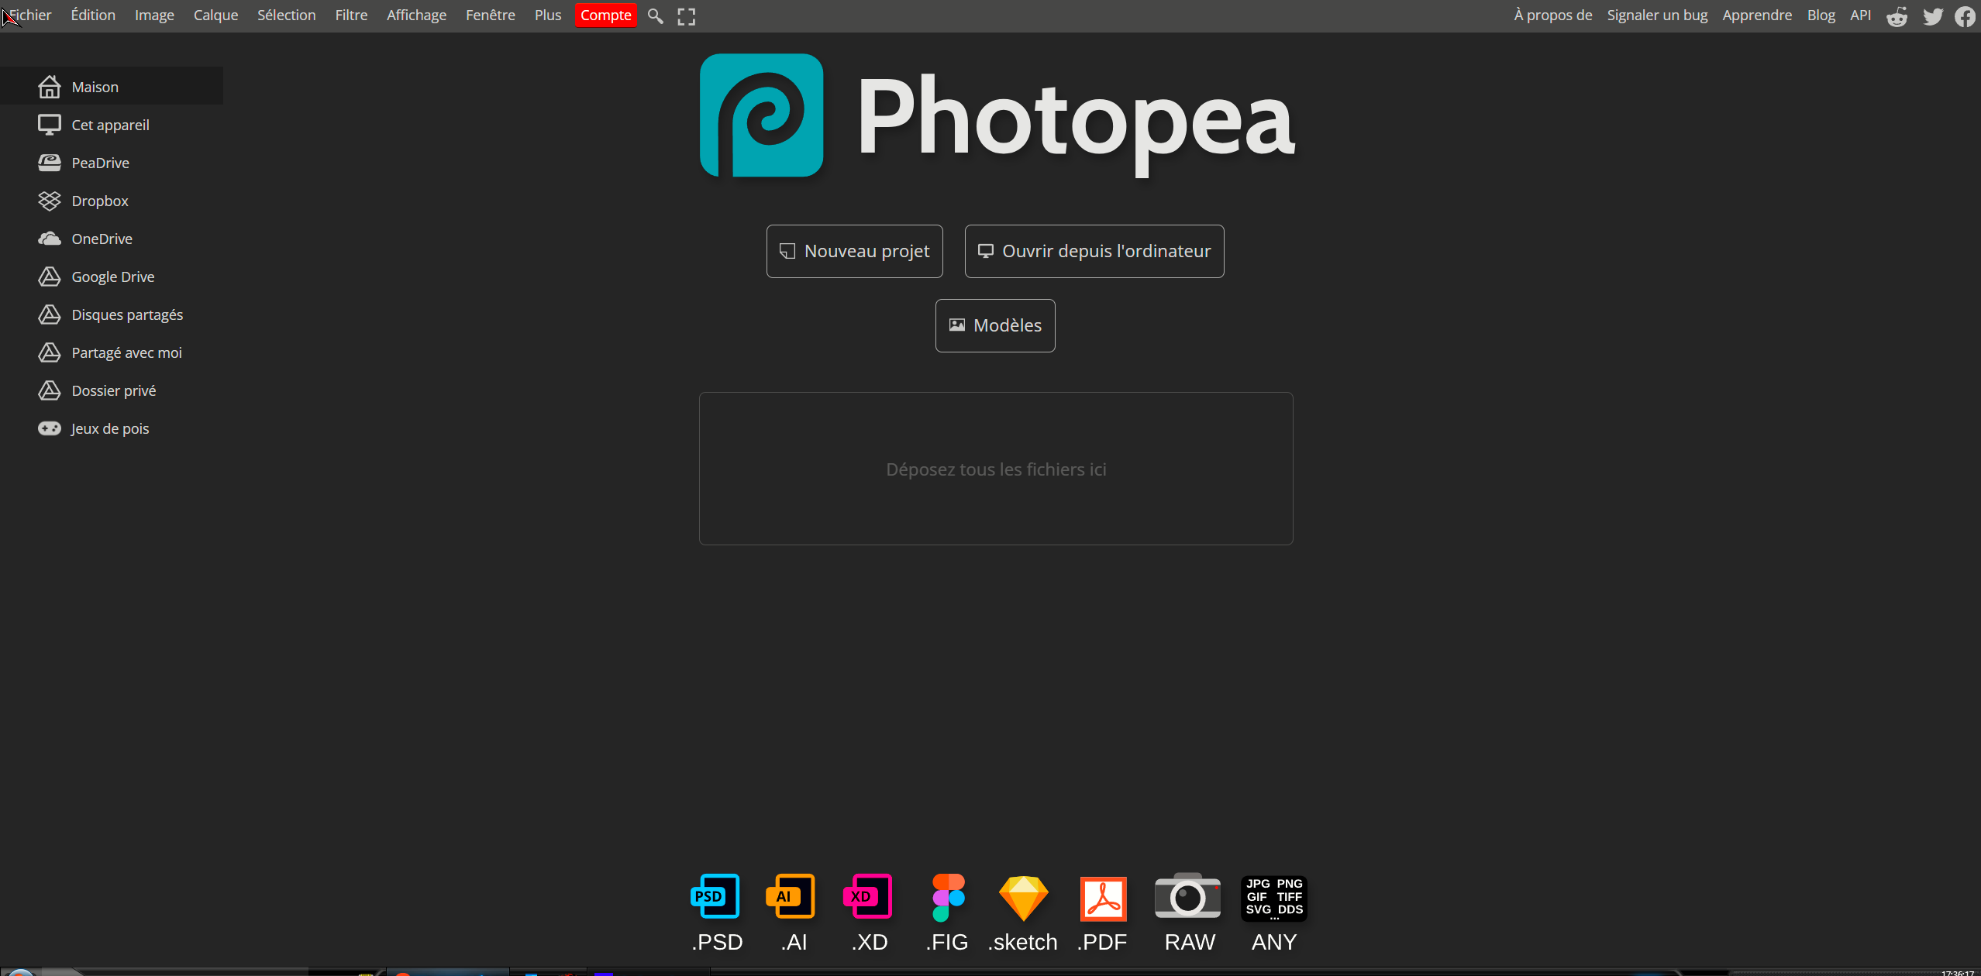The height and width of the screenshot is (976, 1981).
Task: Select the .PSD file format icon
Action: (x=714, y=896)
